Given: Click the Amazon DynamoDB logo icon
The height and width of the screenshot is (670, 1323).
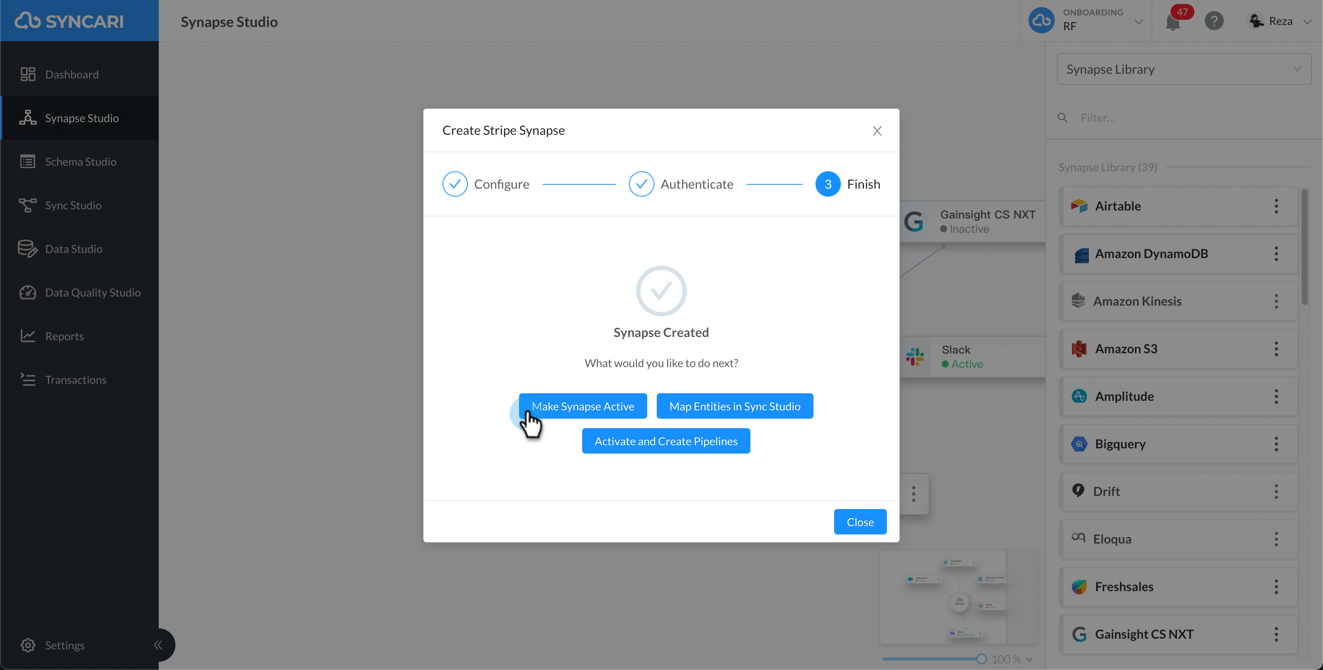Looking at the screenshot, I should tap(1081, 255).
